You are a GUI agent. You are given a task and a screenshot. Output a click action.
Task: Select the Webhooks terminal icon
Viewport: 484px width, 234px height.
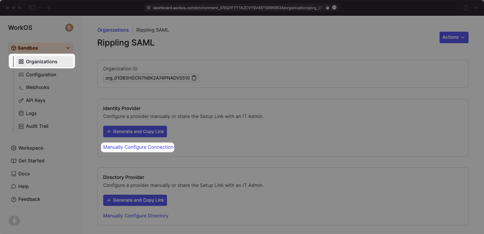coord(21,88)
